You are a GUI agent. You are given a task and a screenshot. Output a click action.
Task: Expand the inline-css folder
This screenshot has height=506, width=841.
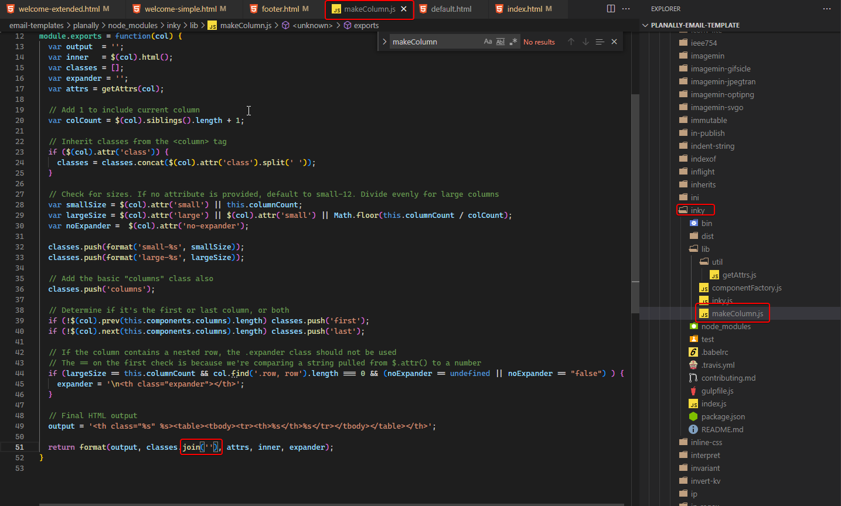(x=706, y=442)
